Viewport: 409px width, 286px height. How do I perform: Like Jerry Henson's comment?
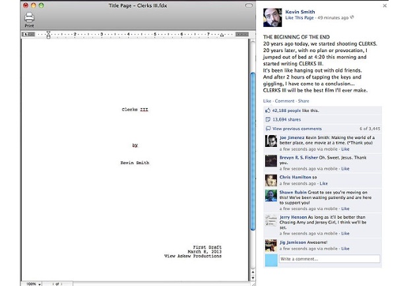point(346,233)
